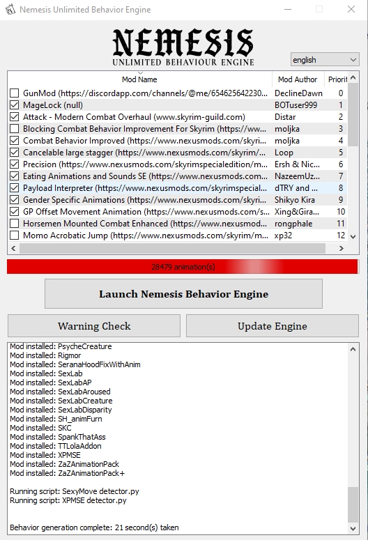The height and width of the screenshot is (540, 368).
Task: Enable the GunMod checkbox
Action: (14, 93)
